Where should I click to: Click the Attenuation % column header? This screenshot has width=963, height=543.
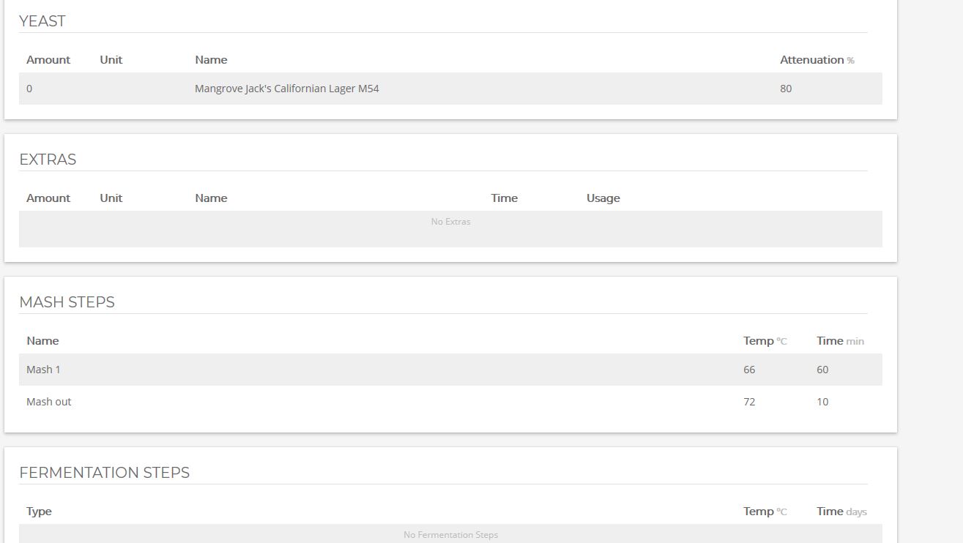816,60
